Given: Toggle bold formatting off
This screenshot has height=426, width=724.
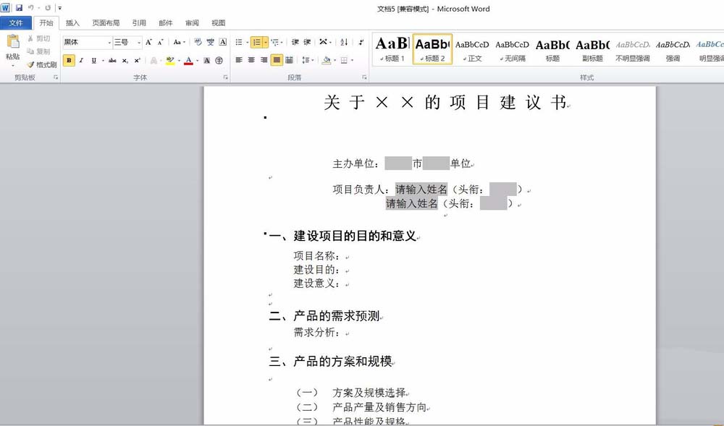Looking at the screenshot, I should (x=69, y=61).
